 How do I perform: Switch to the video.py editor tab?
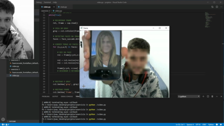tap(47, 7)
